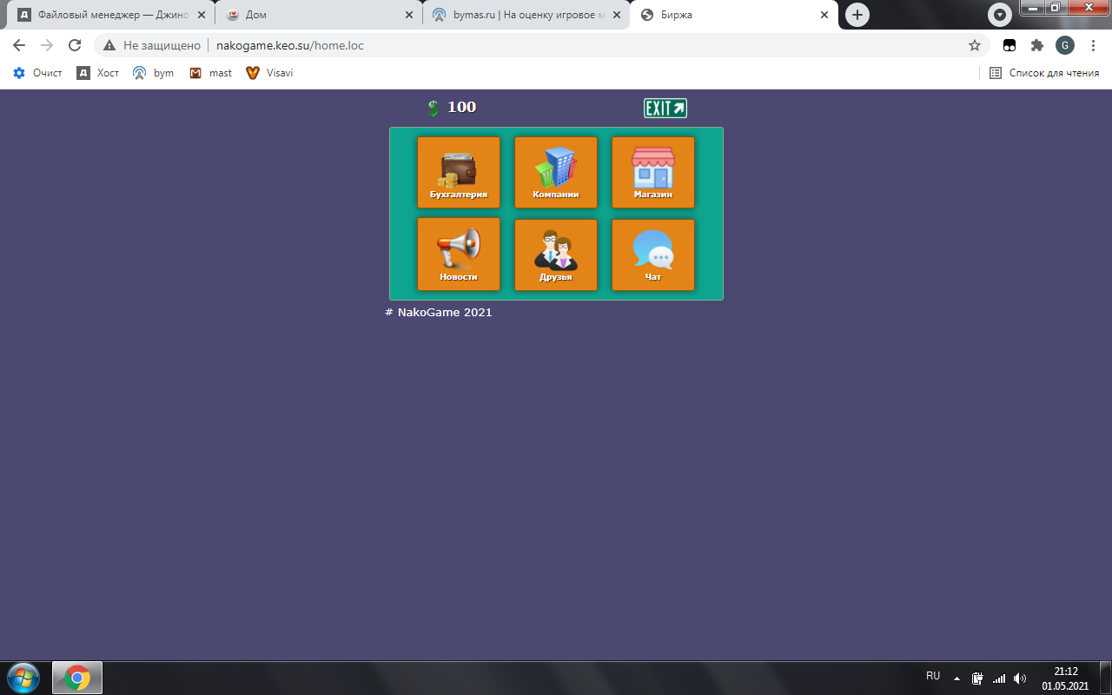Reload the current page

pos(75,45)
